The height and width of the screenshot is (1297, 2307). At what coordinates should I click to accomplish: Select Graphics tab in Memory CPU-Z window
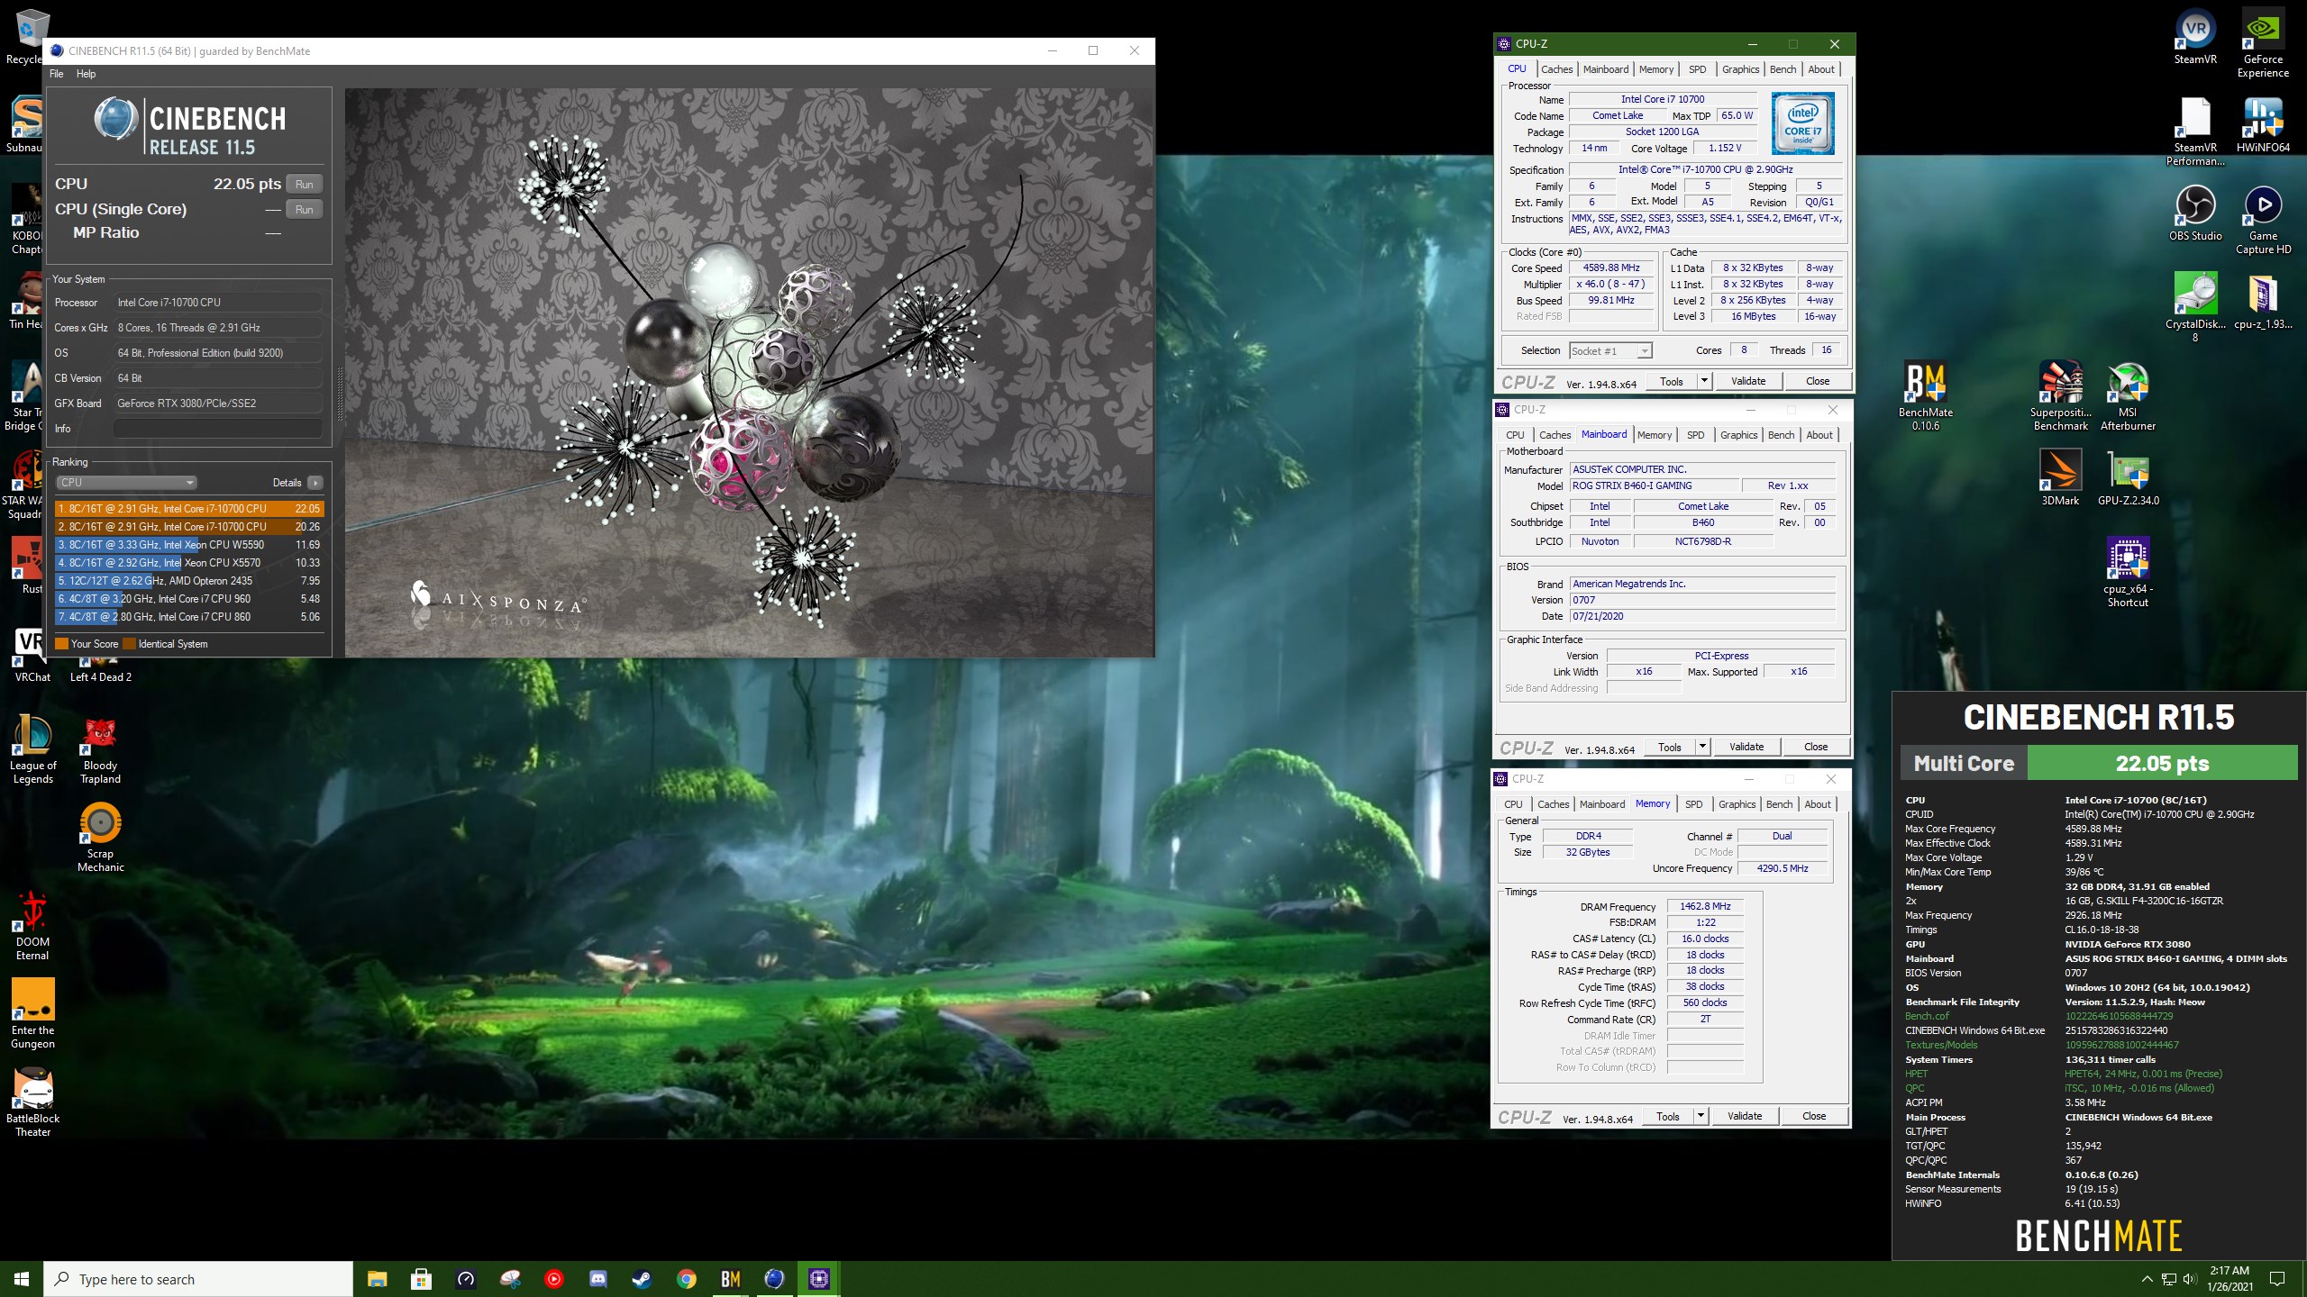(1737, 804)
